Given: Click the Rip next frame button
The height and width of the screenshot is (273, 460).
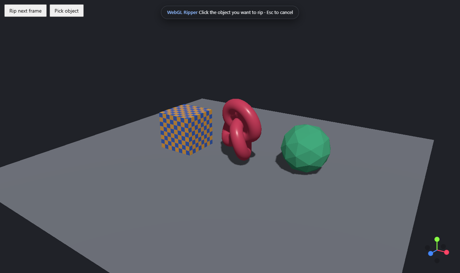Looking at the screenshot, I should coord(26,11).
